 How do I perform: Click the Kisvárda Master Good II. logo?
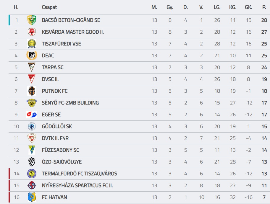(32, 32)
